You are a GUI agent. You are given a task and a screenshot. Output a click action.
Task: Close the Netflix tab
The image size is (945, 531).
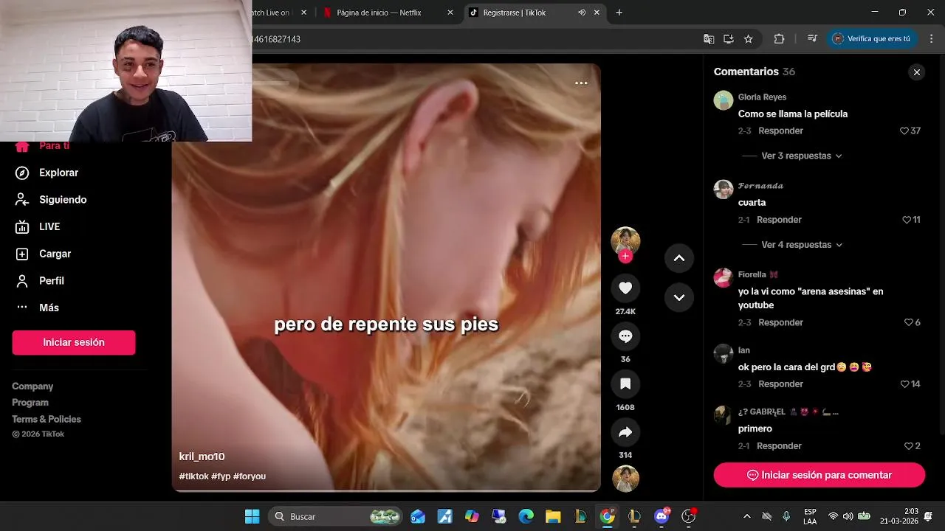[x=450, y=13]
